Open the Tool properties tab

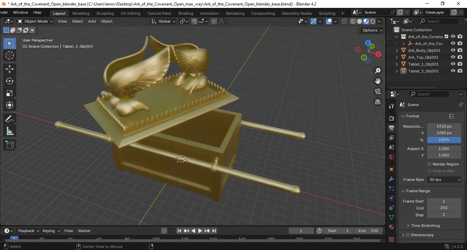(x=391, y=106)
